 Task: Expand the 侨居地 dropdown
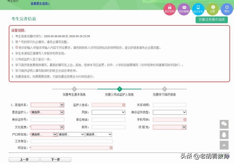pos(169,127)
